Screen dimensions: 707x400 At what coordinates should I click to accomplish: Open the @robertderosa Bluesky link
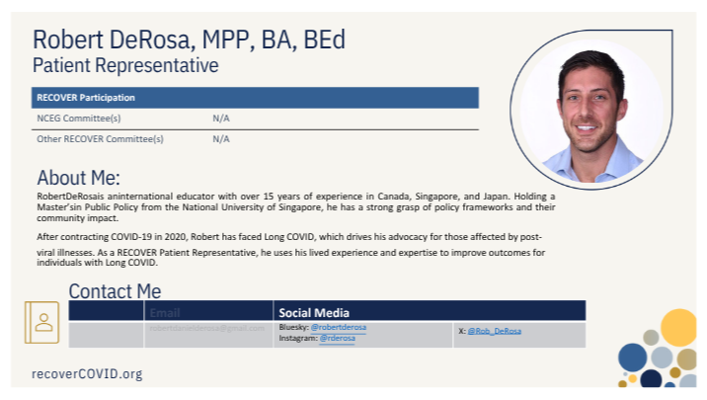tap(338, 327)
